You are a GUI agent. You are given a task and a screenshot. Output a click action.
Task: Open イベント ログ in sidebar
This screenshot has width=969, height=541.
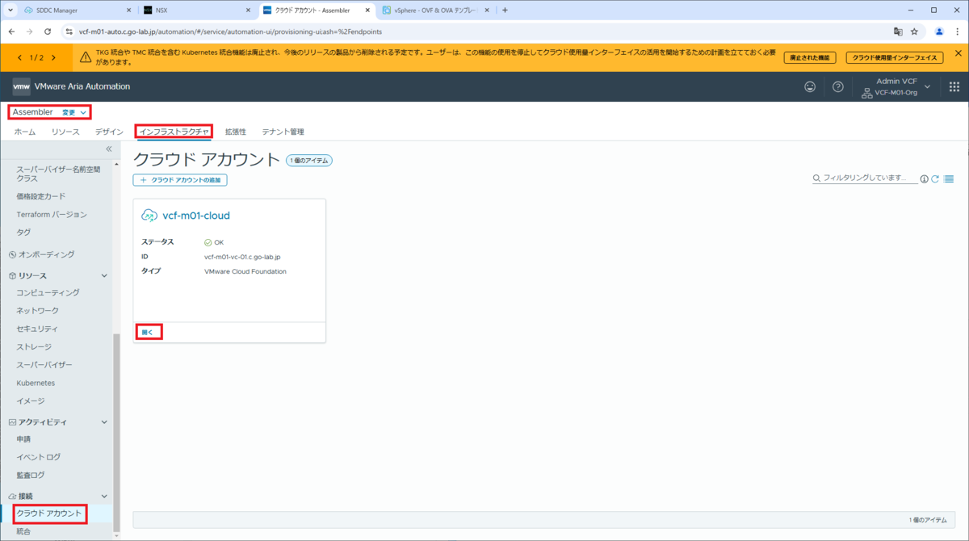tap(38, 457)
